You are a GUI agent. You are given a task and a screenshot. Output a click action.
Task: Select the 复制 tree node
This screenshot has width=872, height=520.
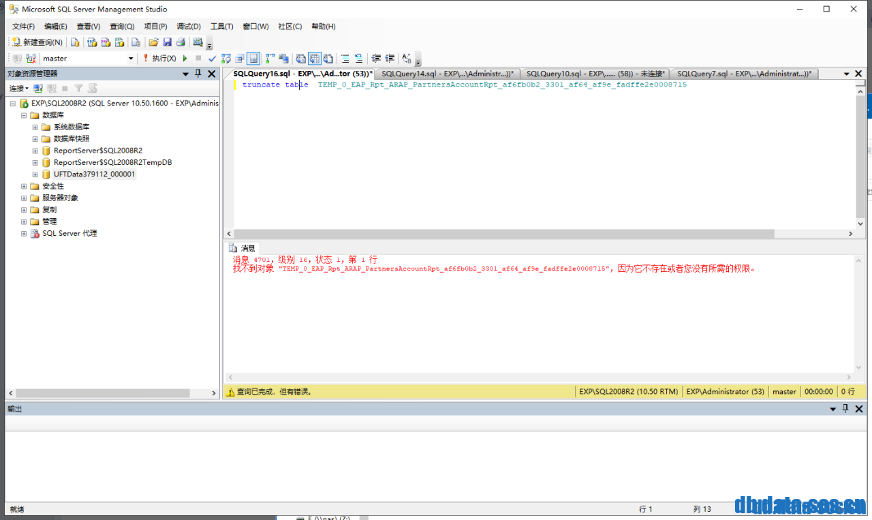pos(49,210)
